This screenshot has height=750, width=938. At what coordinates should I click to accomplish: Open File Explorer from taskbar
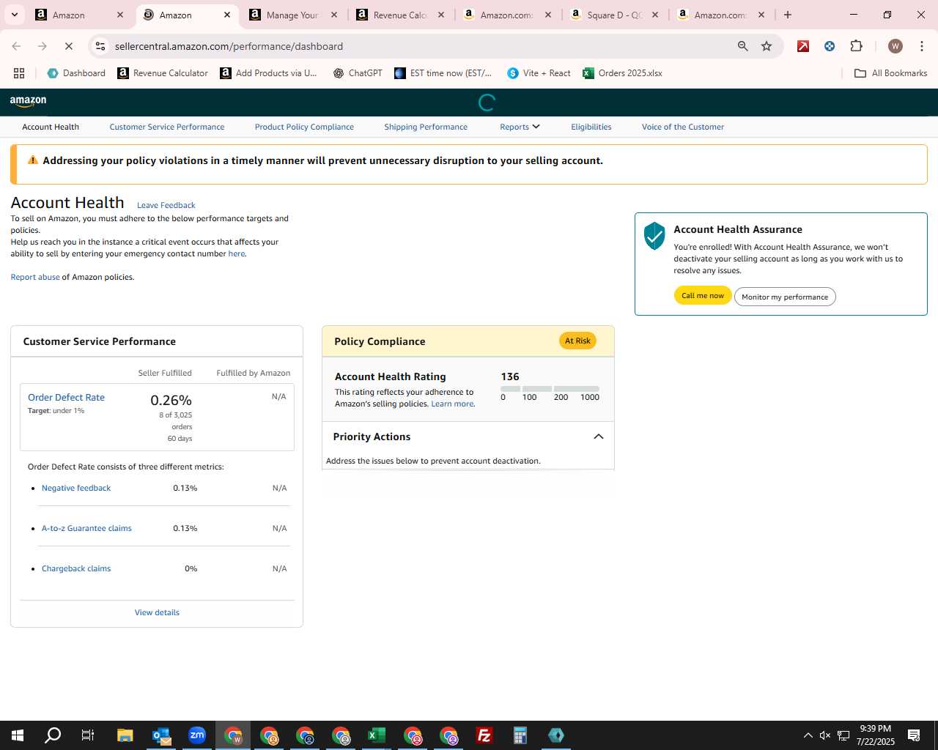pos(125,735)
